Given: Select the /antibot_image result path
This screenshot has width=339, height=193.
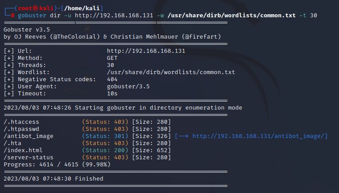Looking at the screenshot, I should pos(29,136).
